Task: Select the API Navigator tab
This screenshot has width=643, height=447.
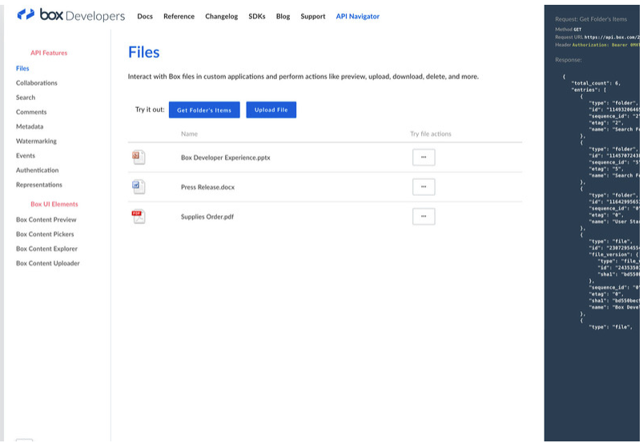Action: [x=358, y=16]
